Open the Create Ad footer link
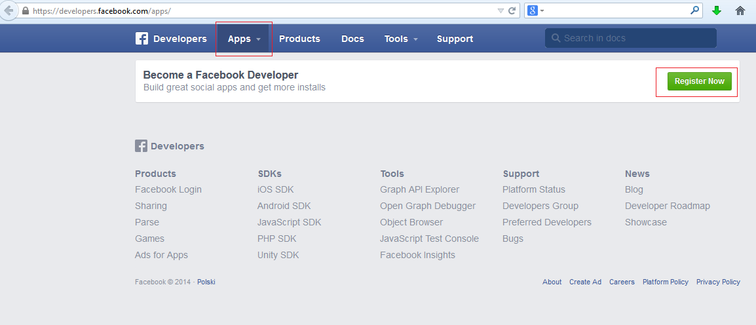Viewport: 756px width, 325px height. tap(585, 282)
